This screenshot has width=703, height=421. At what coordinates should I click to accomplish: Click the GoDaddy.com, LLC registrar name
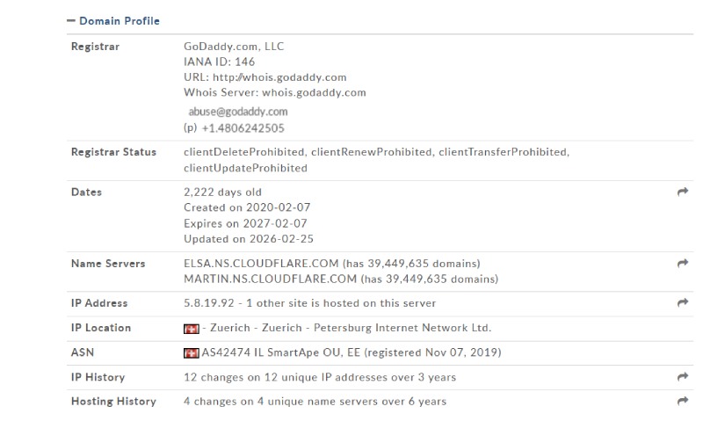(234, 47)
